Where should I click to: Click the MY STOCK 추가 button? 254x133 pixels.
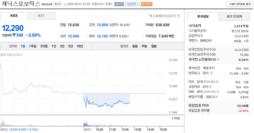tap(240, 4)
